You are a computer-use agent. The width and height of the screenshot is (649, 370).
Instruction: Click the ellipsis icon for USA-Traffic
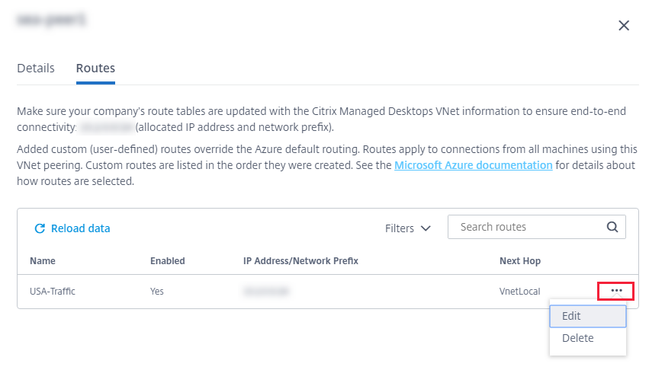point(617,290)
